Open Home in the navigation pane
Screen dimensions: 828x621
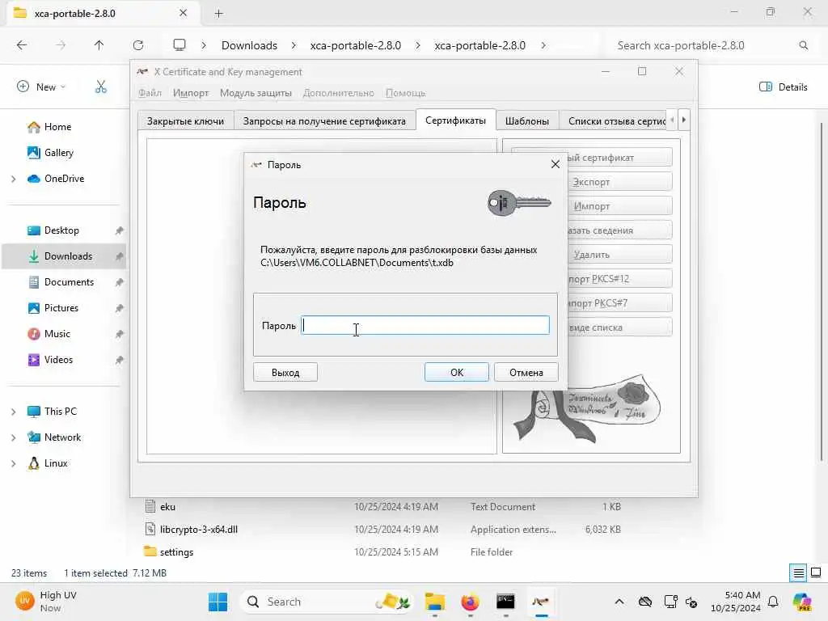[x=57, y=127]
